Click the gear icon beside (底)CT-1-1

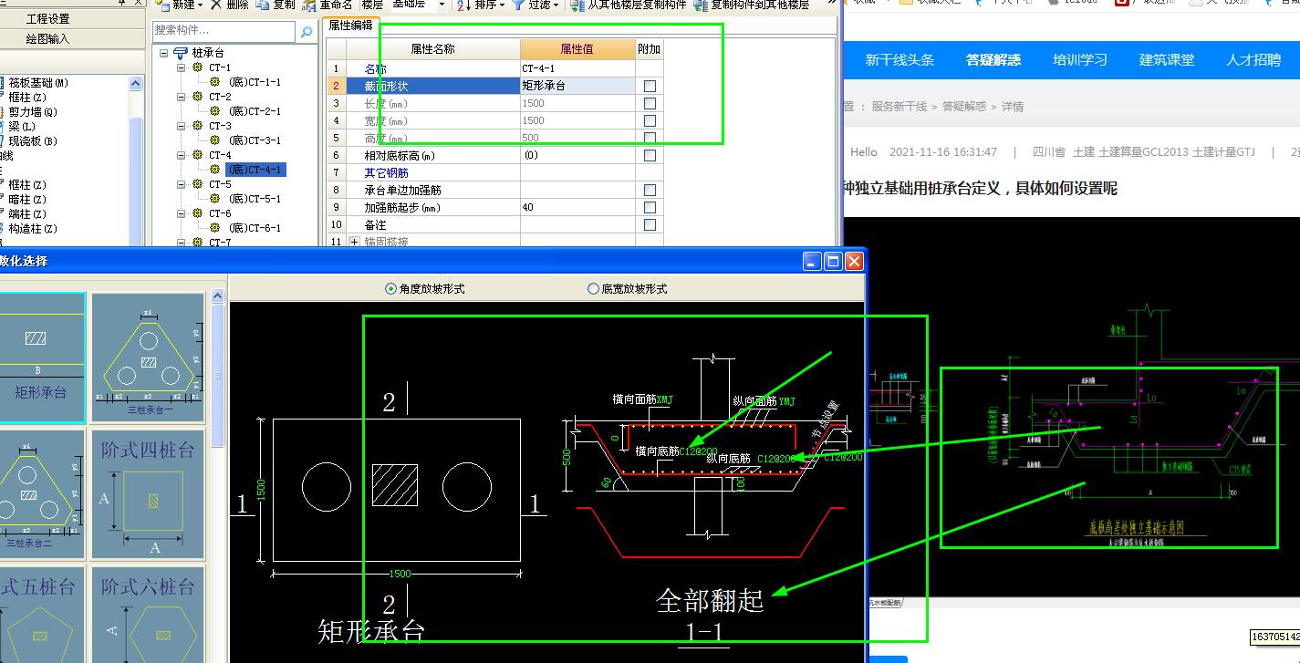pyautogui.click(x=215, y=82)
